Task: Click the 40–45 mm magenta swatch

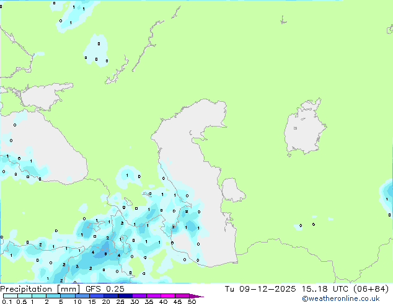Action: (168, 296)
